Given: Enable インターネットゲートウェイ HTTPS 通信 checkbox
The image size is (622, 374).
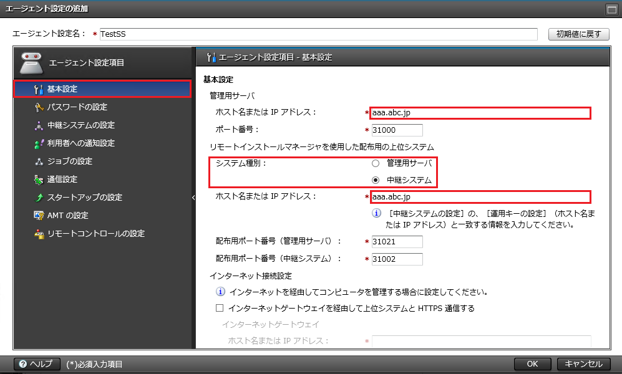Looking at the screenshot, I should tap(220, 308).
